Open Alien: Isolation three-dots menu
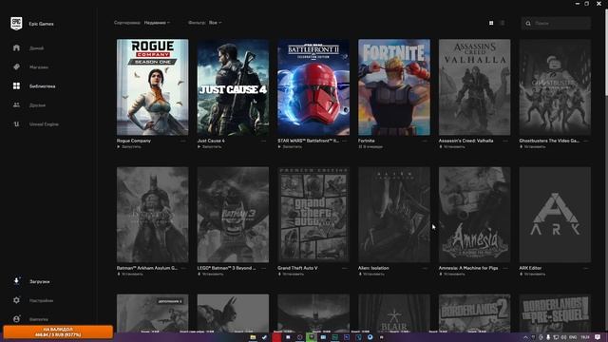 click(x=425, y=268)
